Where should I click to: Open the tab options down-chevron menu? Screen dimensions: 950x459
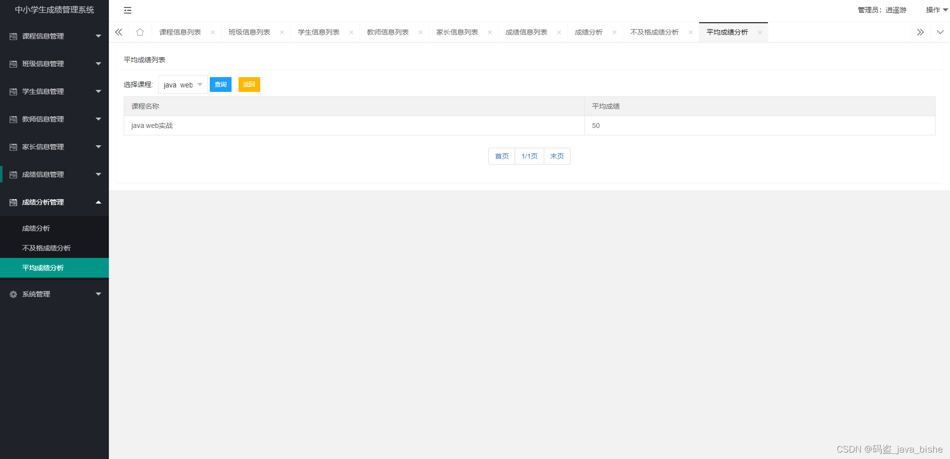tap(940, 32)
